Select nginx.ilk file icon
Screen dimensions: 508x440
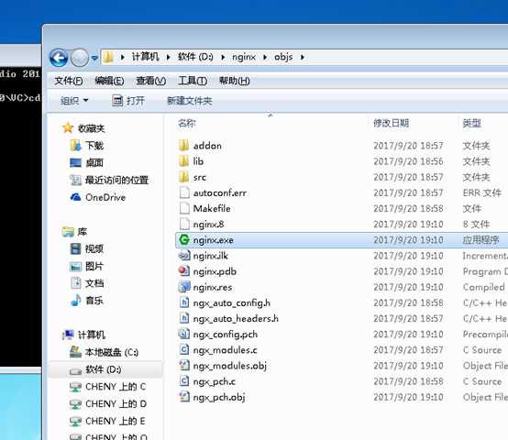184,256
